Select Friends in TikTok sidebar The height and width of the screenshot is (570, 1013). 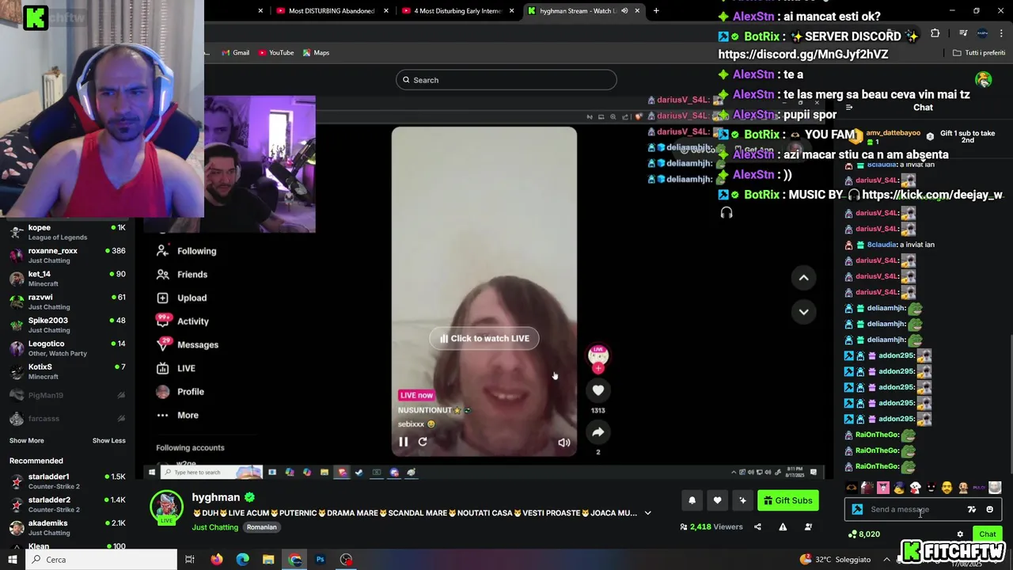[182, 275]
